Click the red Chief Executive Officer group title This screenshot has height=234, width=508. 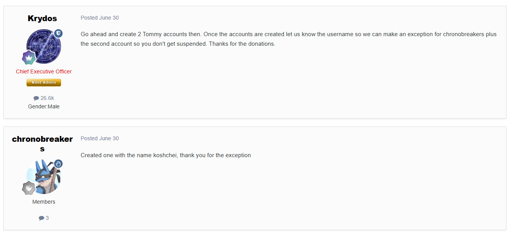[x=44, y=71]
